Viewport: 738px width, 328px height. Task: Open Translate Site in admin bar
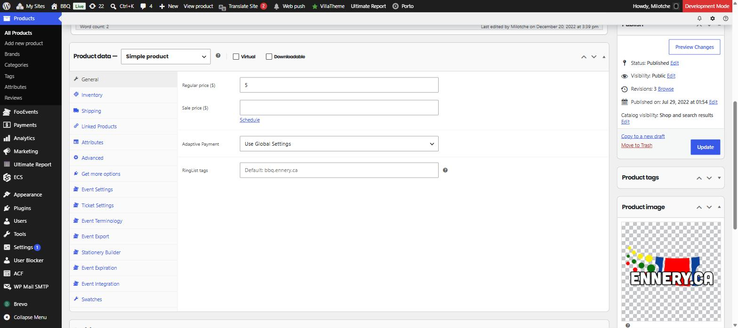(243, 6)
